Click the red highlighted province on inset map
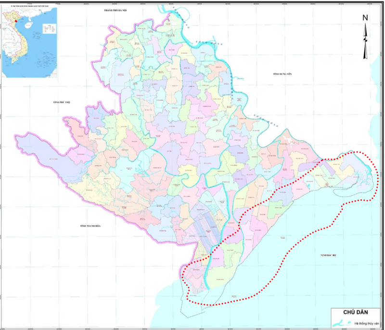385x330 pixels. tap(15, 21)
